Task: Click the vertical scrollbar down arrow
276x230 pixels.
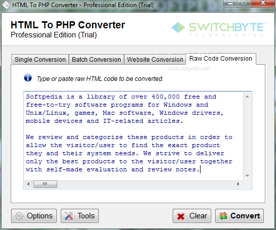Action: coord(247,176)
